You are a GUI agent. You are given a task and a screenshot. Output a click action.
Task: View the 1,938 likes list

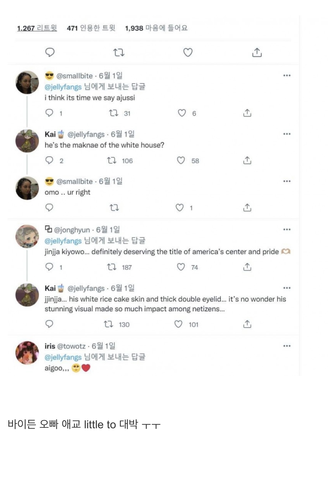pos(156,28)
